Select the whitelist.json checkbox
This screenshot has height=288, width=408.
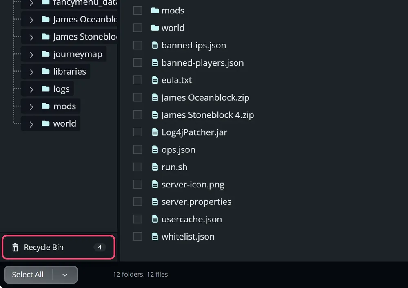point(137,237)
